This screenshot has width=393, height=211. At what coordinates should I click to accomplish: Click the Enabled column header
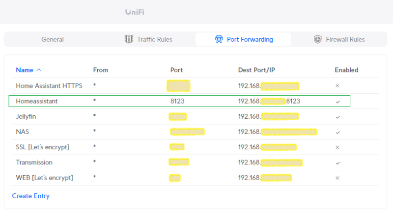pos(346,70)
